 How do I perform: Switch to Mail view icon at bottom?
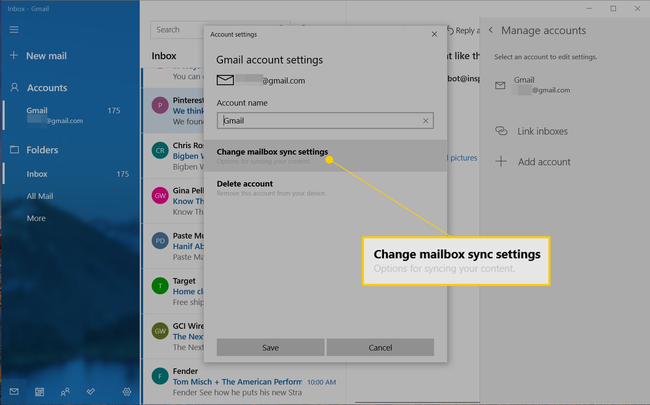pos(14,391)
